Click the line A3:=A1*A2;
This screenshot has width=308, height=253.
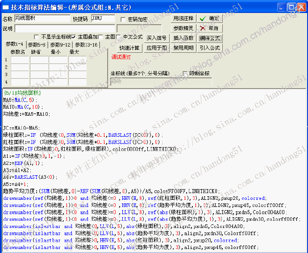[17, 170]
